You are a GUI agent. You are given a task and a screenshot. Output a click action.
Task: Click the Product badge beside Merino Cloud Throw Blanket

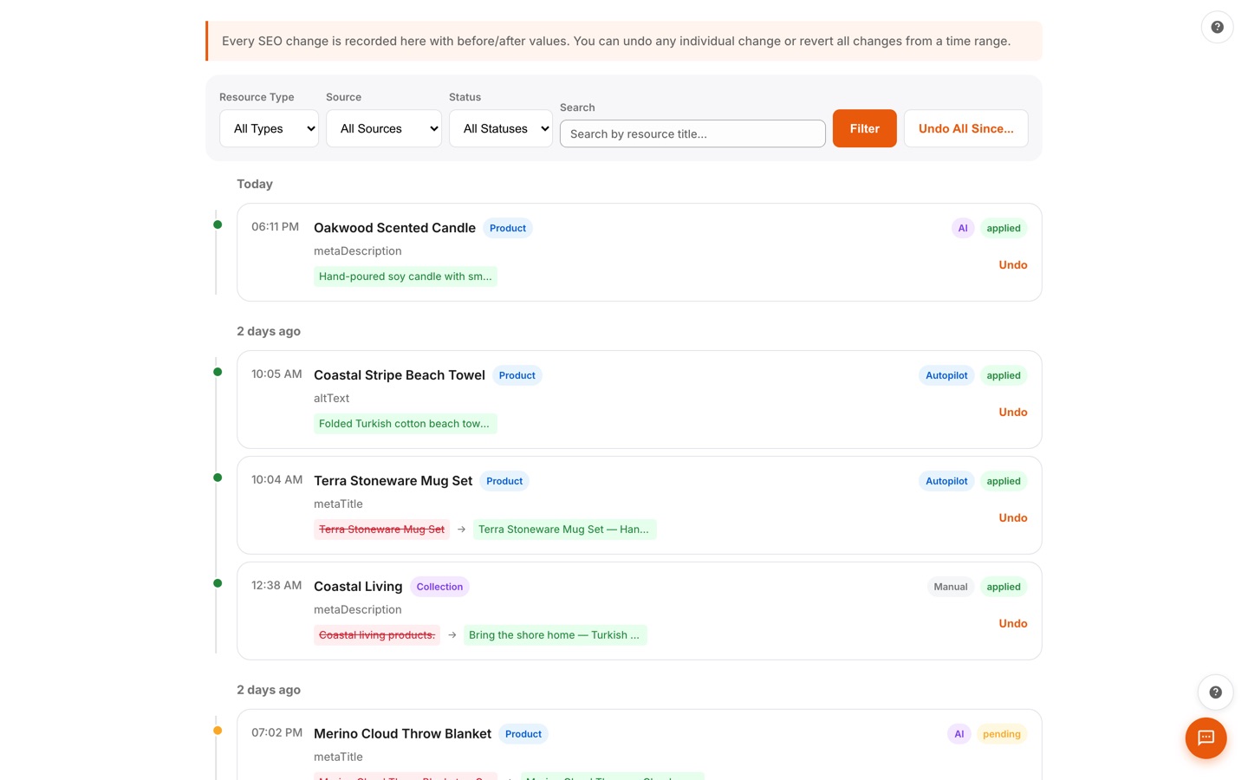click(x=523, y=735)
